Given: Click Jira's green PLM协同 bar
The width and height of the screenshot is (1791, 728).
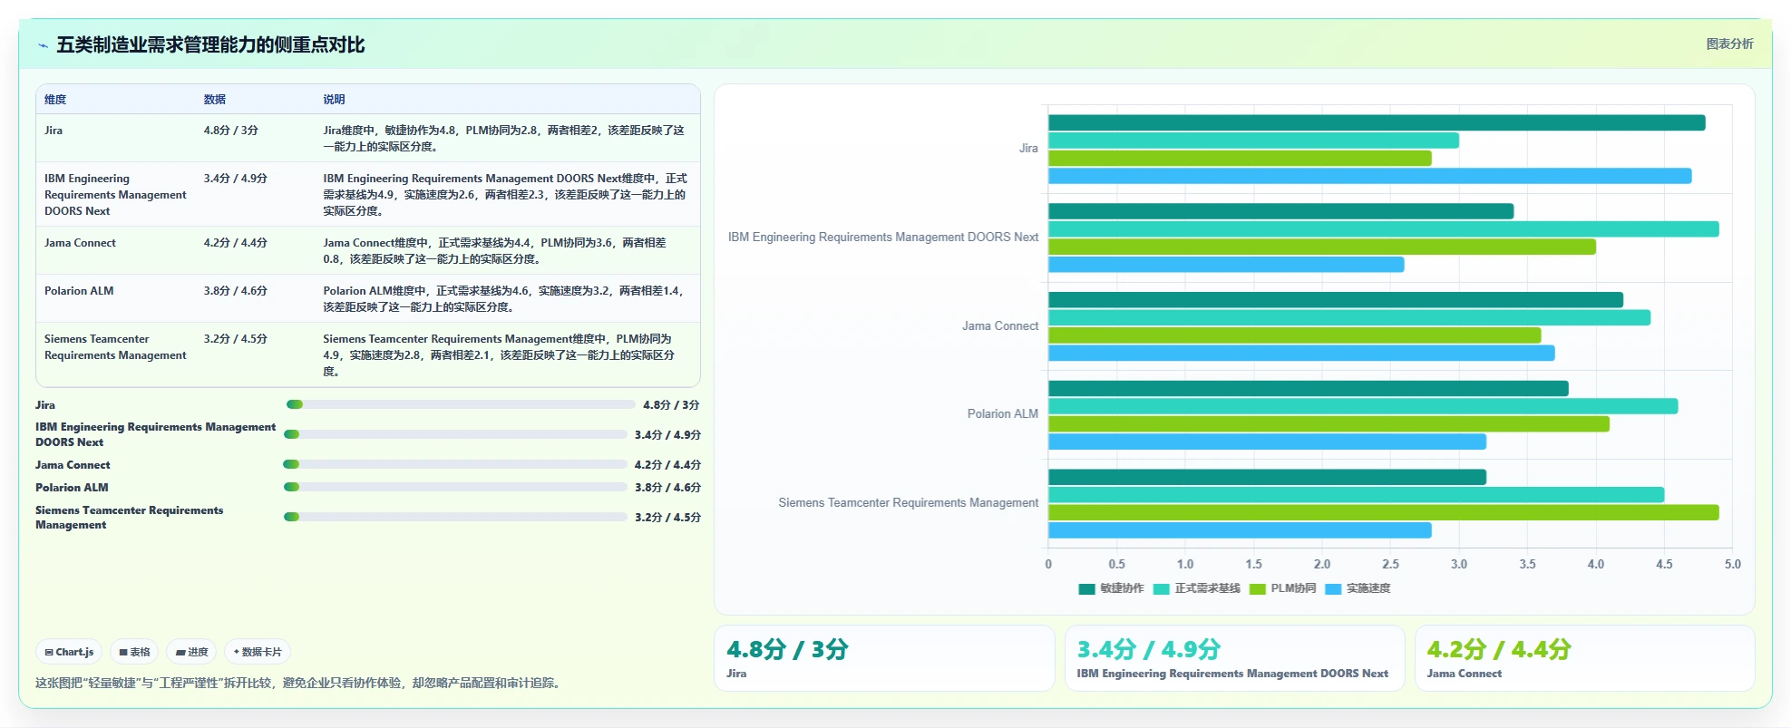Looking at the screenshot, I should (1240, 159).
